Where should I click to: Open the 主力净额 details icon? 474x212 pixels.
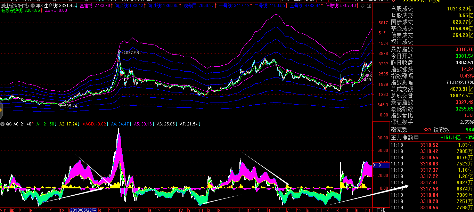tap(417, 137)
